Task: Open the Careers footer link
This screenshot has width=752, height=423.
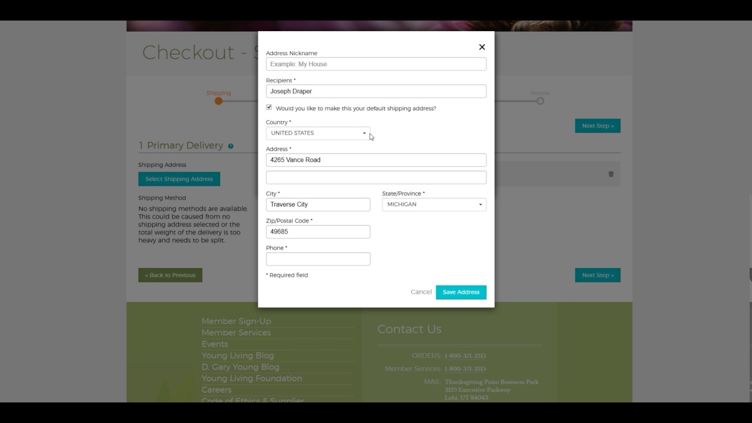Action: click(x=216, y=390)
